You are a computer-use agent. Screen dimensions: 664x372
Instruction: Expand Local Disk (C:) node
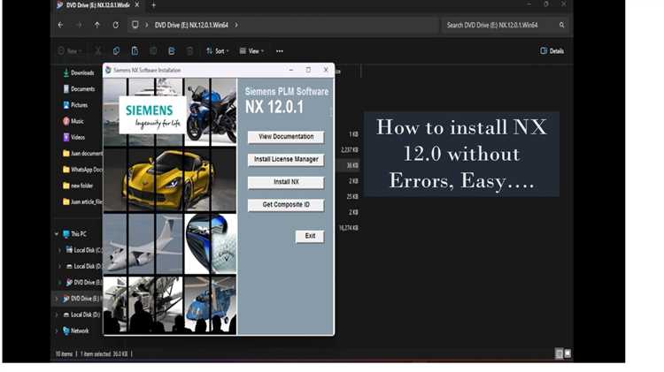click(59, 250)
